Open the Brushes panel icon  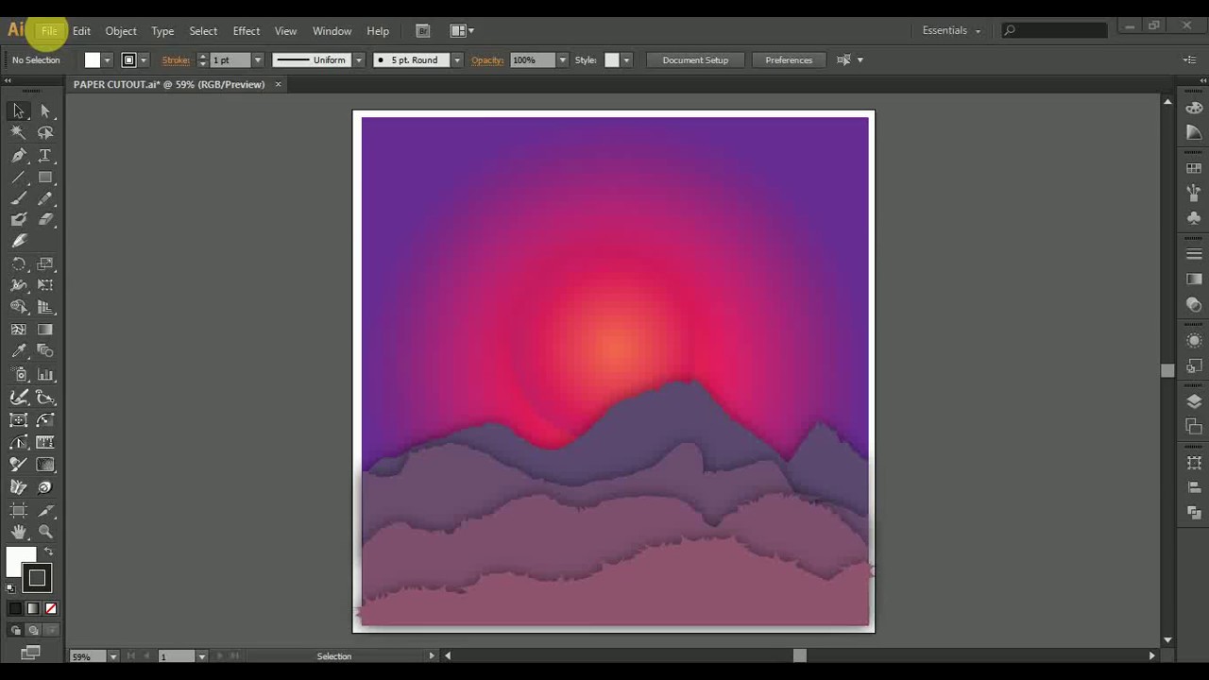click(1194, 193)
